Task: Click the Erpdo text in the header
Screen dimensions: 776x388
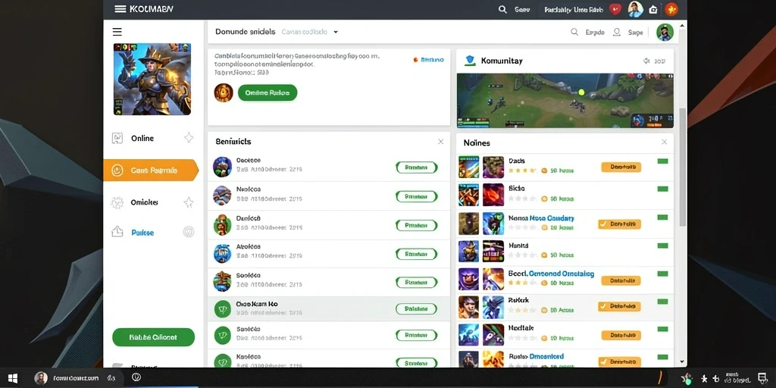Action: (595, 32)
